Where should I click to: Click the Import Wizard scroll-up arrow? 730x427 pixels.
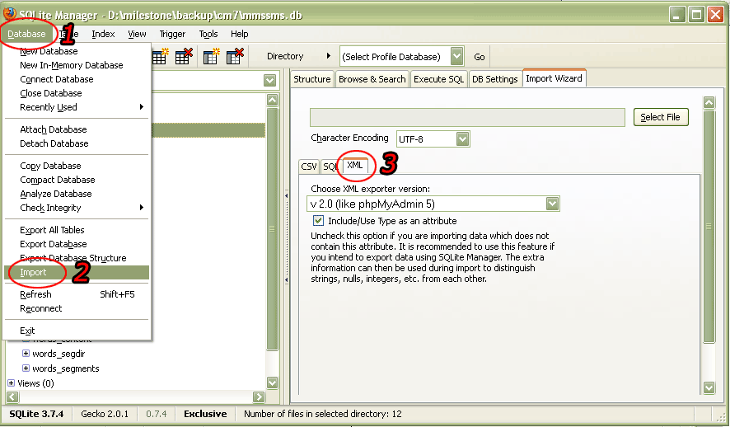pyautogui.click(x=709, y=102)
